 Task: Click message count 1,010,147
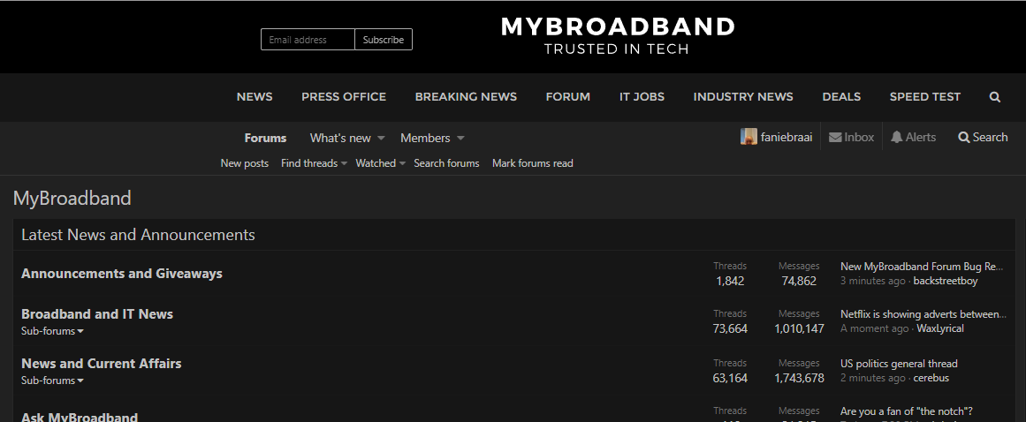click(799, 328)
